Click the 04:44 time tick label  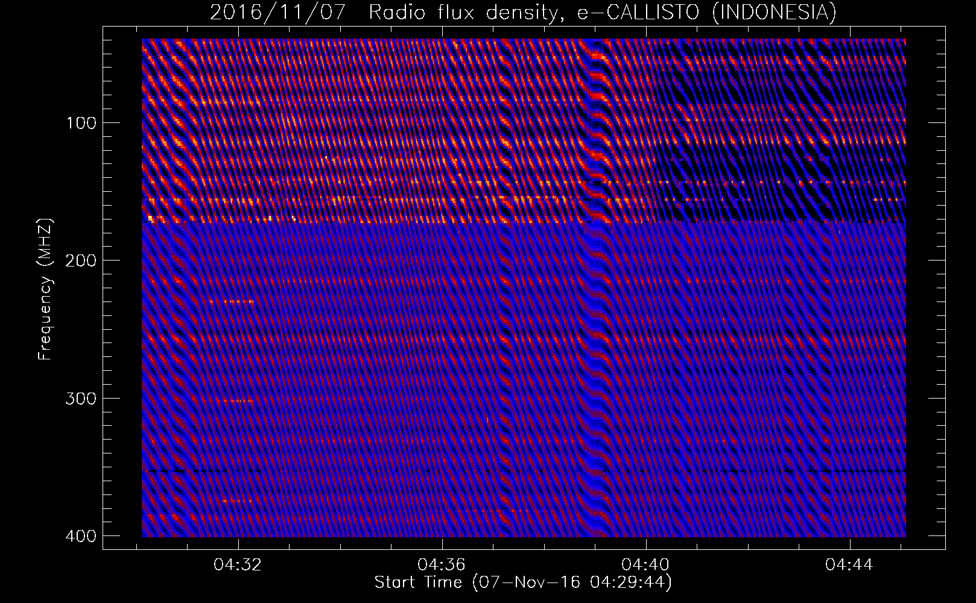pos(850,565)
